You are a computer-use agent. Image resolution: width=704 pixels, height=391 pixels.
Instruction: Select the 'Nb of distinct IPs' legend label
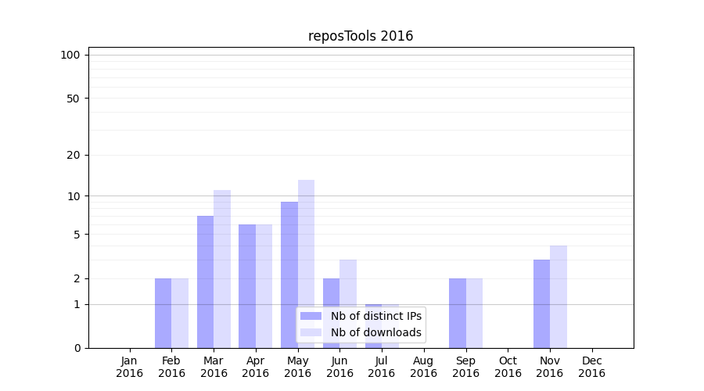[375, 316]
